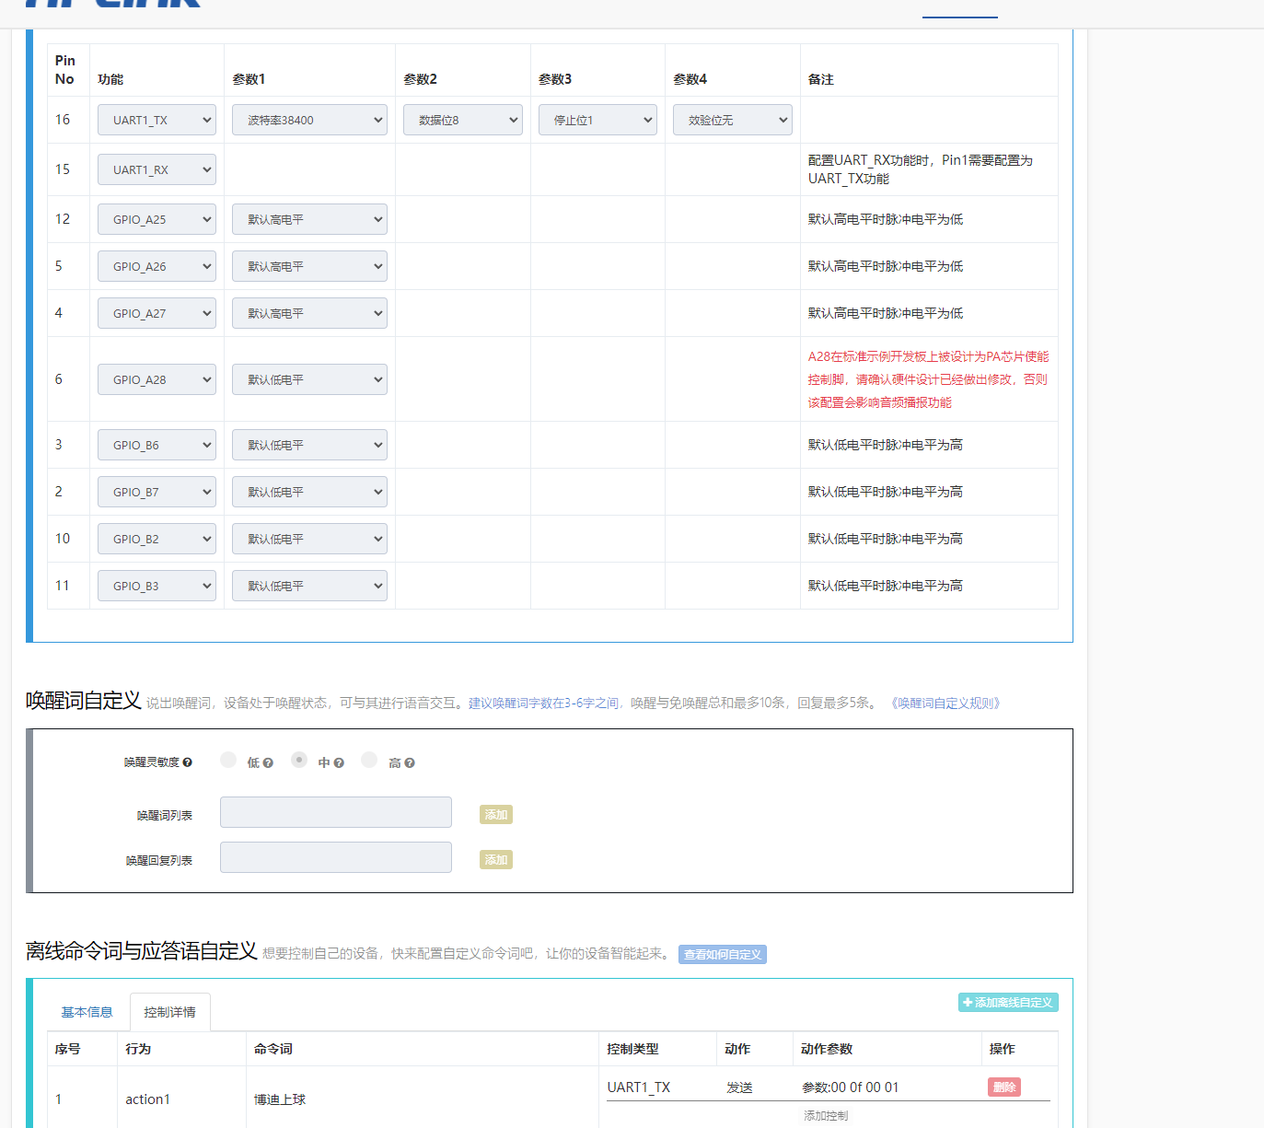Screen dimensions: 1264x1128
Task: Open the 波特率38400 baud rate dropdown
Action: (309, 120)
